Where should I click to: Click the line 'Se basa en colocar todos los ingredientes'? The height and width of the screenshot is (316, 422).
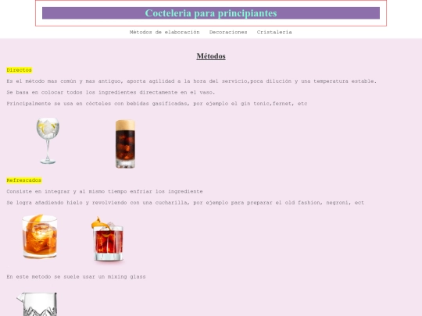click(111, 92)
